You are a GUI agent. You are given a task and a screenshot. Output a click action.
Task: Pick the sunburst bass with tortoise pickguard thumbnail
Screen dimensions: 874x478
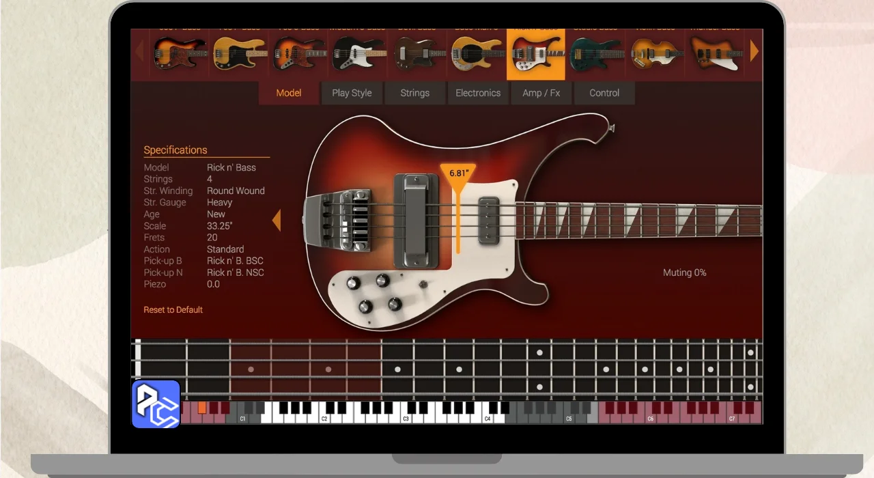[298, 53]
